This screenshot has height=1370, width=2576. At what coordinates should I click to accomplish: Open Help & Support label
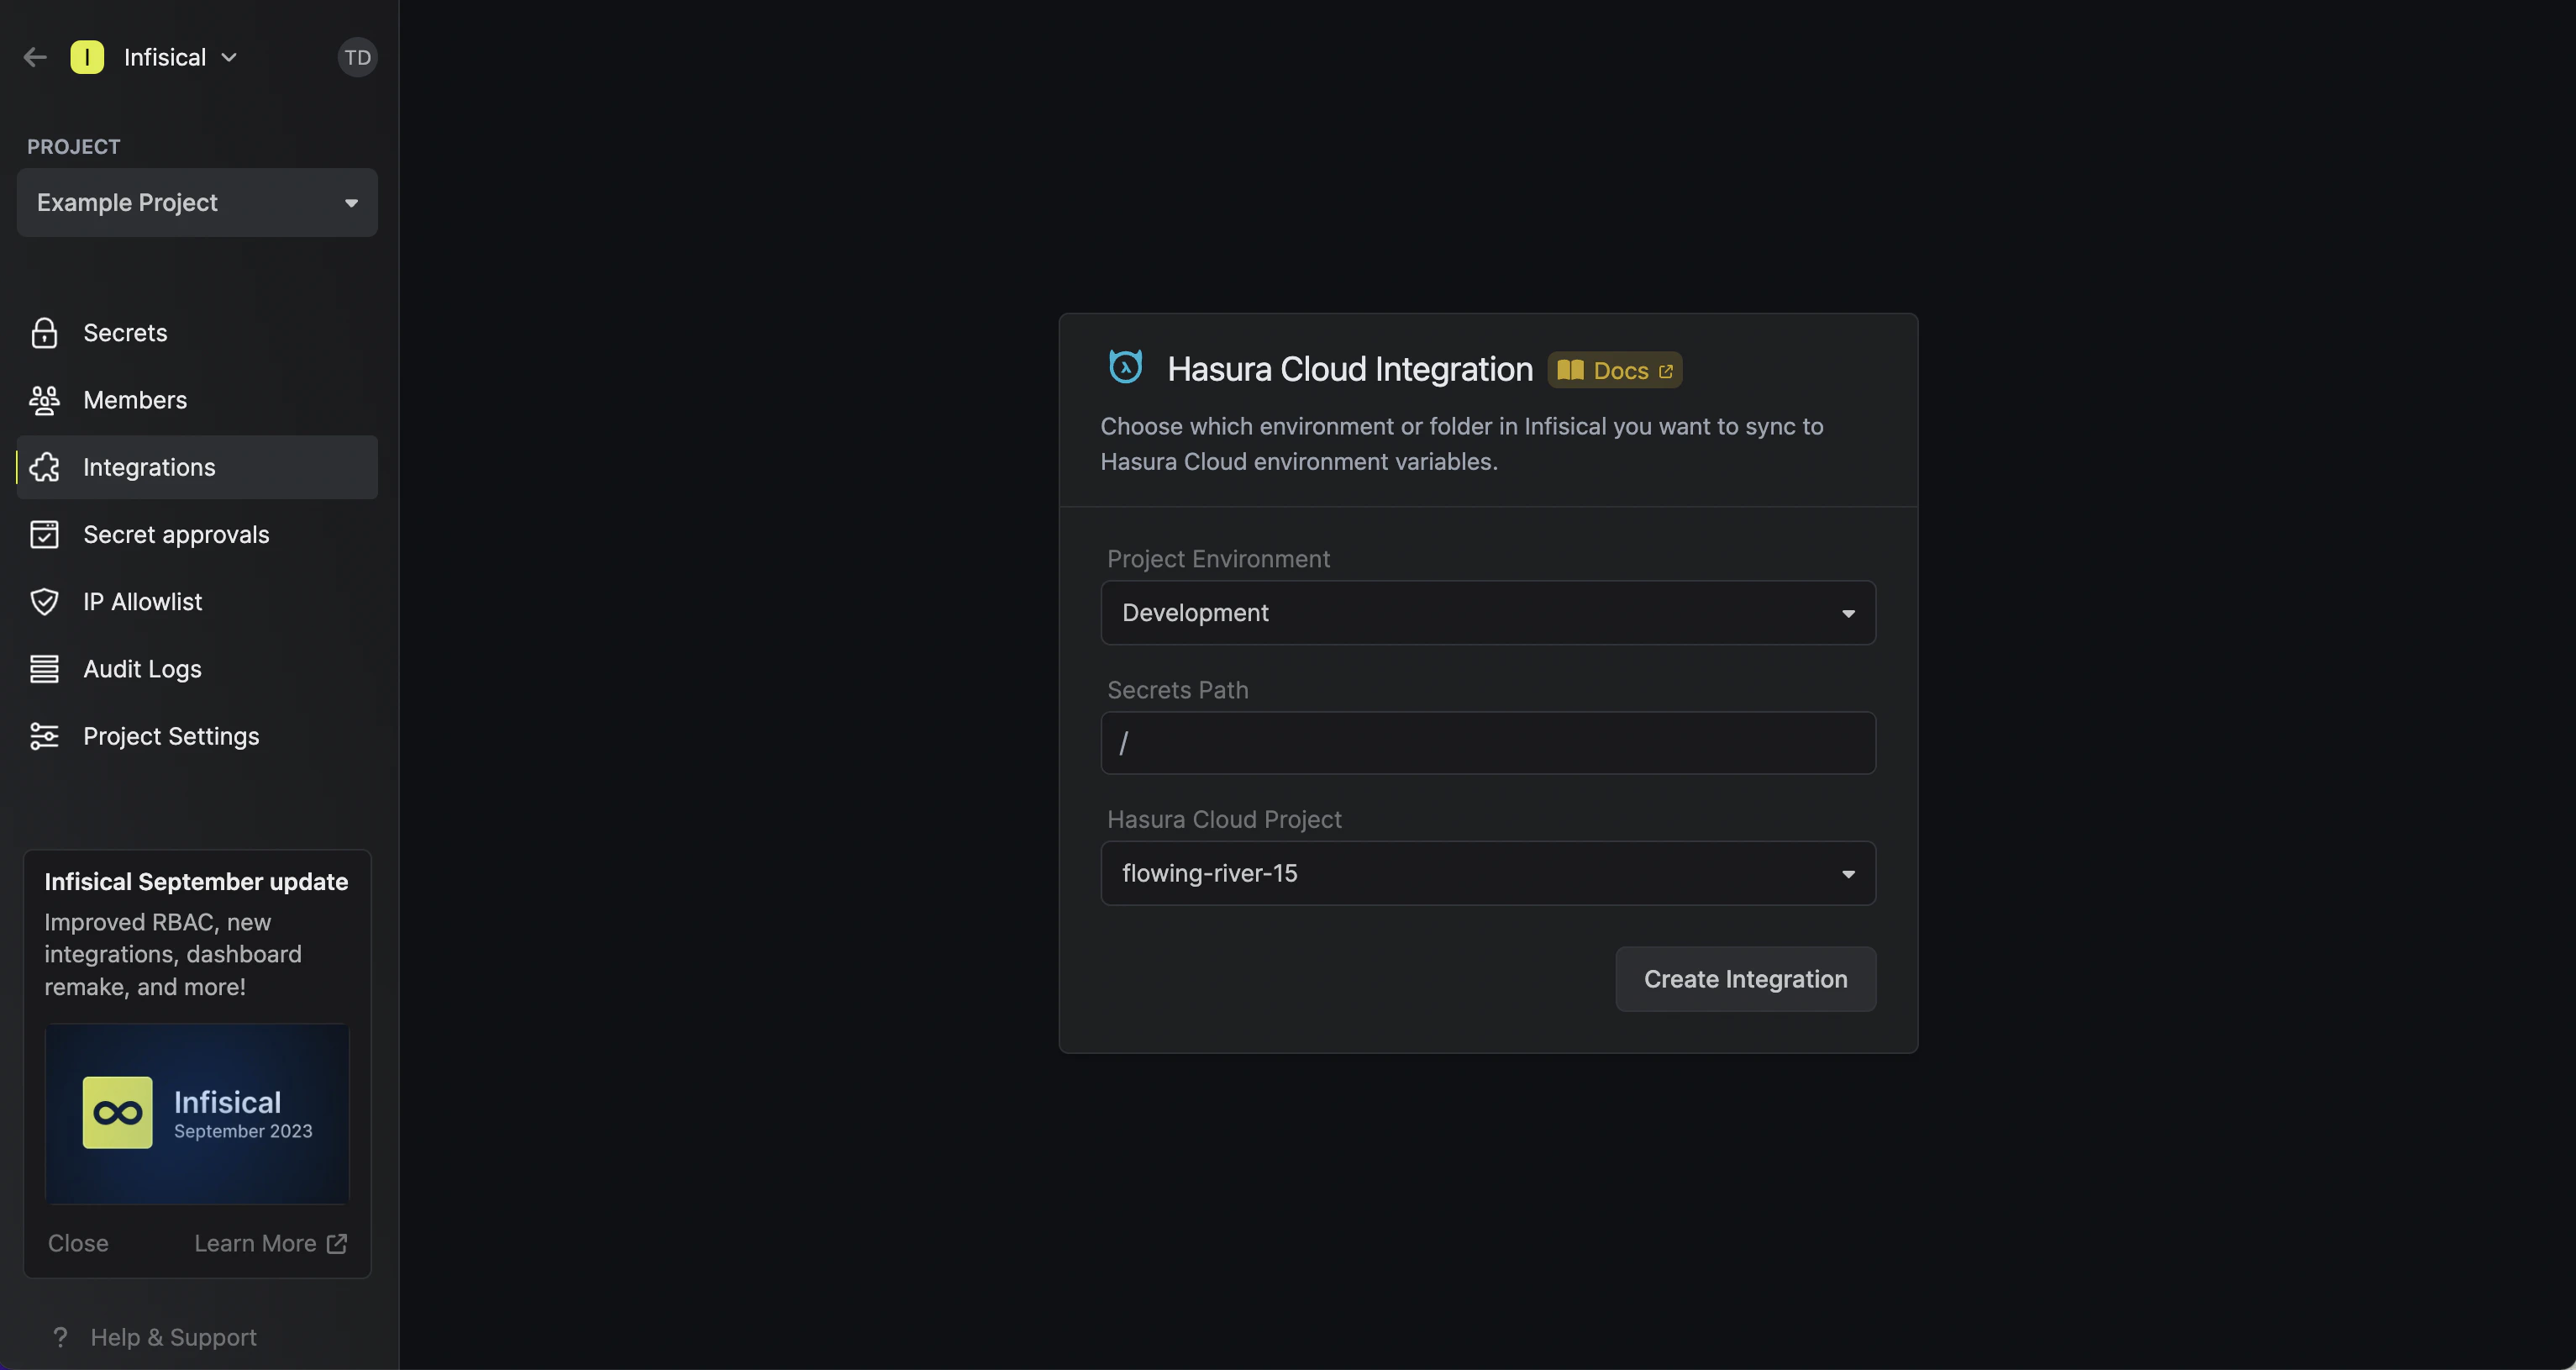pyautogui.click(x=173, y=1337)
